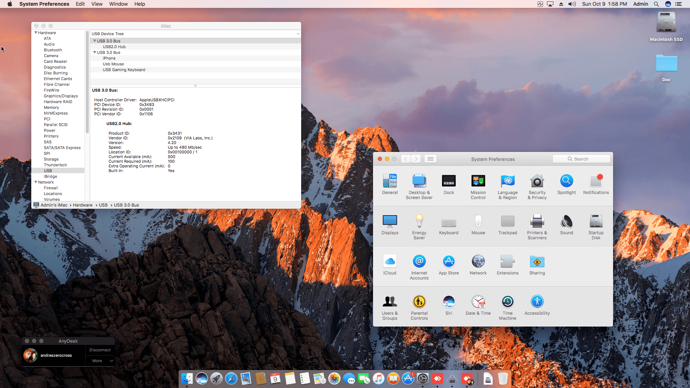Open the Apple menu

10,4
